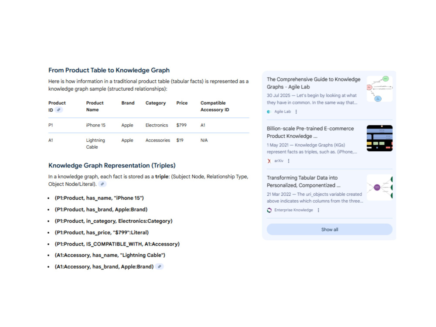Click the Enterprise Knowledge purple node thumbnail
This screenshot has width=436, height=327.
tap(380, 187)
